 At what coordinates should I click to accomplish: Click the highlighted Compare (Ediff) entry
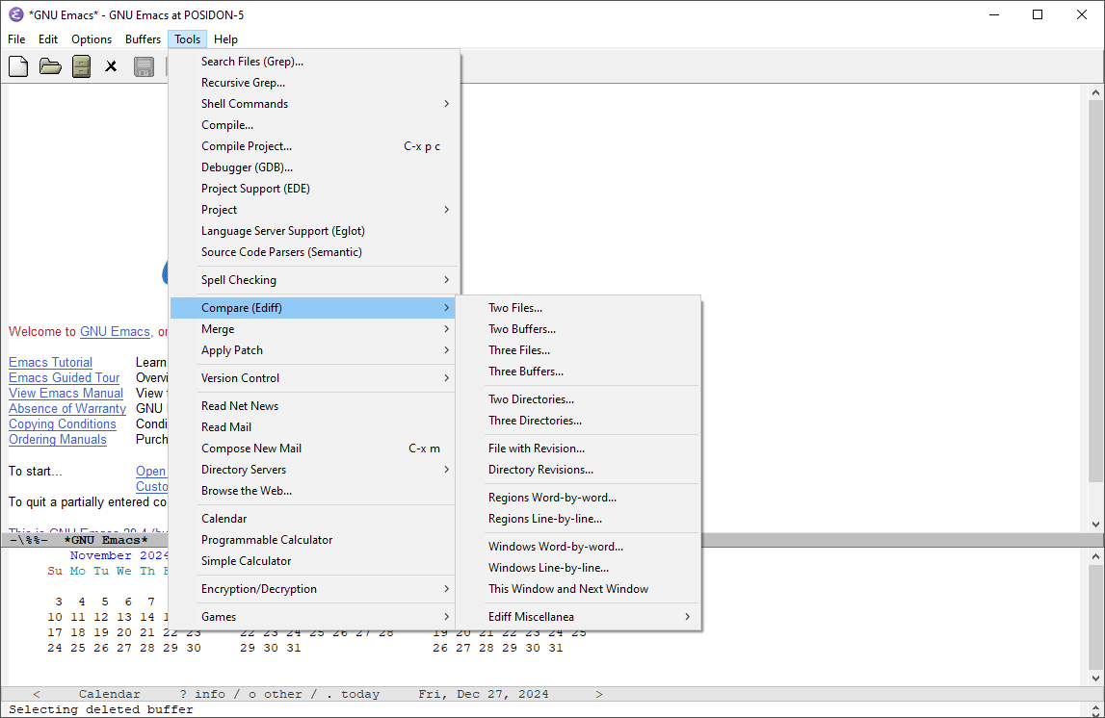click(x=314, y=308)
